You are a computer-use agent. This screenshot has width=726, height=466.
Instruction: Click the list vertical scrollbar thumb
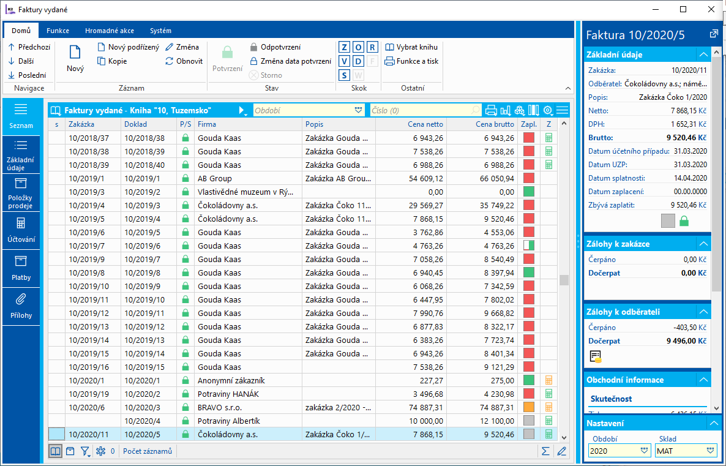[564, 280]
